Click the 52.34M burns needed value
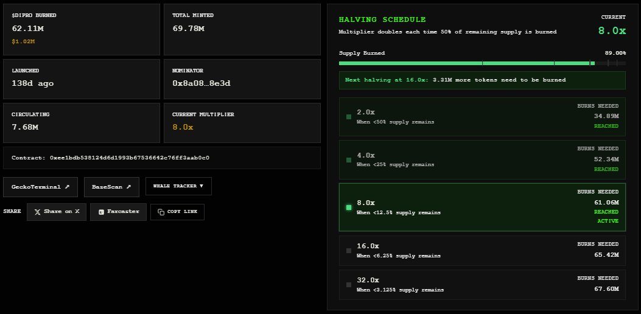Viewport: 641px width, 314px height. (x=606, y=159)
